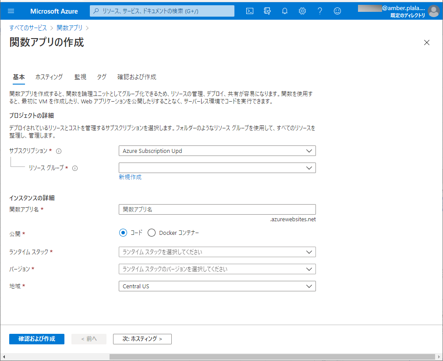Viewport: 443px width, 361px height.
Task: Open the リソース グループ dropdown
Action: [217, 168]
